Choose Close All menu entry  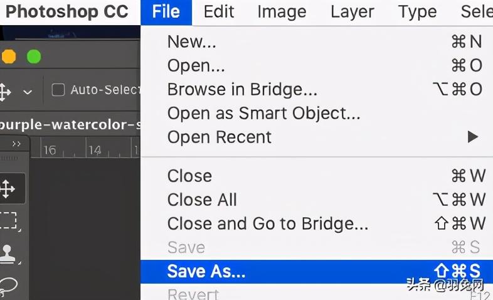tap(202, 200)
